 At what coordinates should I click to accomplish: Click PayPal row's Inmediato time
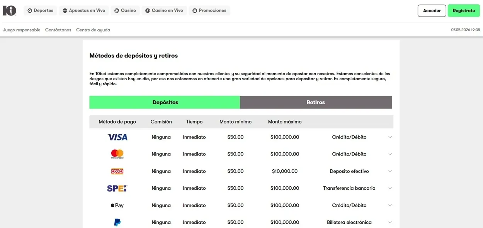[194, 222]
